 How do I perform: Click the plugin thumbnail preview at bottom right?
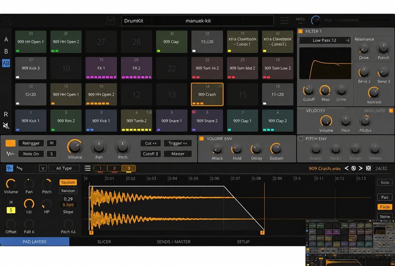point(350,243)
